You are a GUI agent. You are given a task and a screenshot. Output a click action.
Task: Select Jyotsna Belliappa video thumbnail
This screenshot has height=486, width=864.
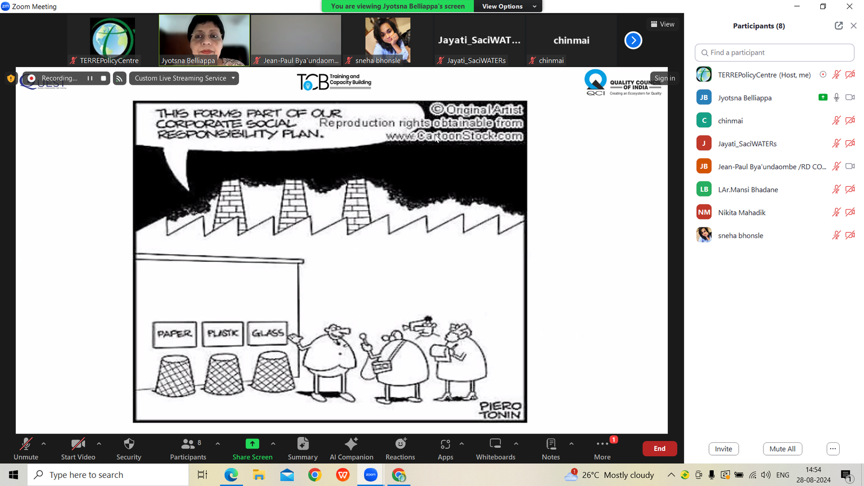(x=204, y=40)
